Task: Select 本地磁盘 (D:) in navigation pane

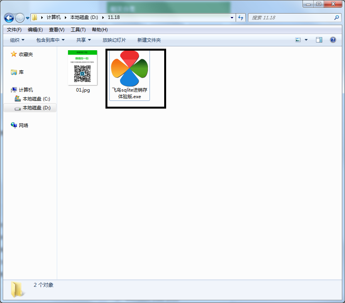Action: pyautogui.click(x=37, y=108)
